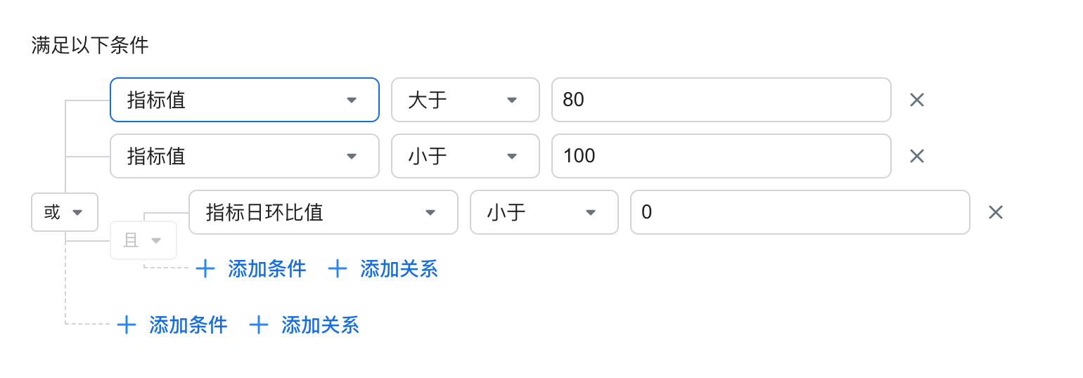Image resolution: width=1083 pixels, height=378 pixels.
Task: Open the 指标日环比值 field dropdown
Action: pos(323,212)
